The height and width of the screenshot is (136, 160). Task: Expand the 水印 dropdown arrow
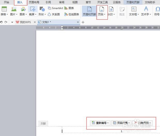pyautogui.click(x=114, y=15)
